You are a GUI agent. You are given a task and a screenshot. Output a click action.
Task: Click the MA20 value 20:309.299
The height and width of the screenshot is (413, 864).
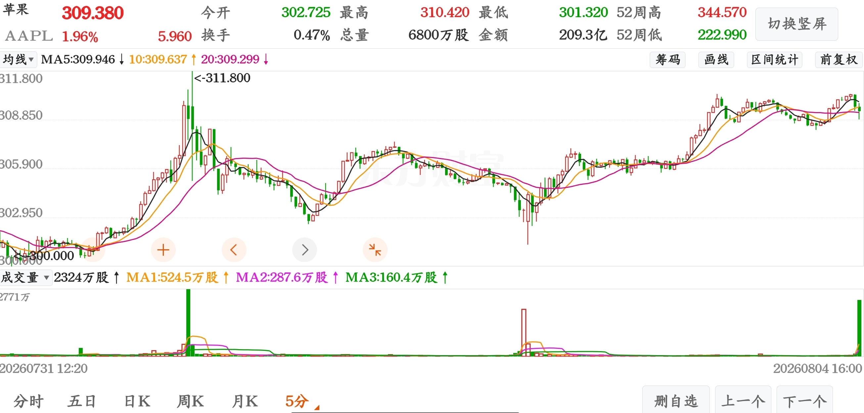(x=230, y=59)
